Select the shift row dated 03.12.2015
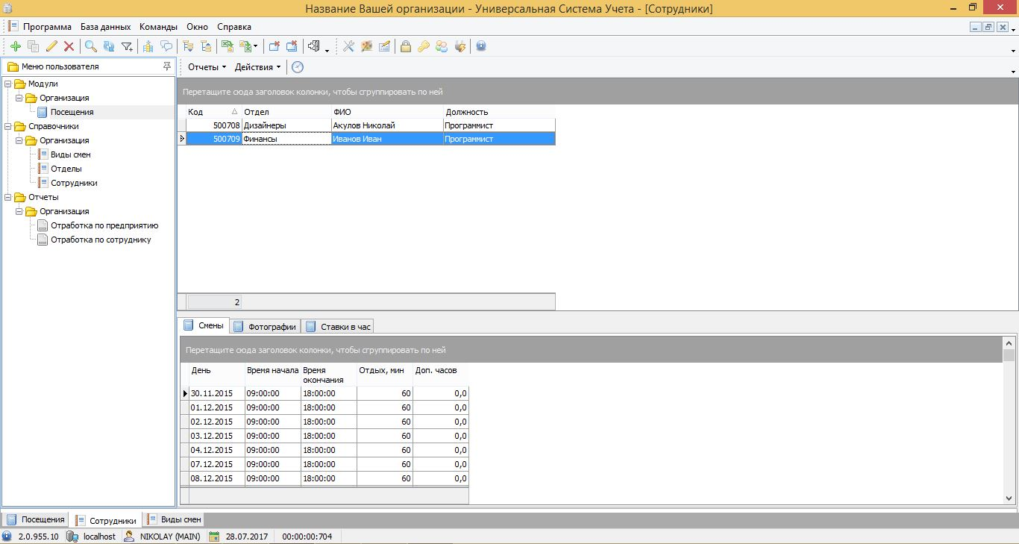The width and height of the screenshot is (1019, 544). [325, 436]
